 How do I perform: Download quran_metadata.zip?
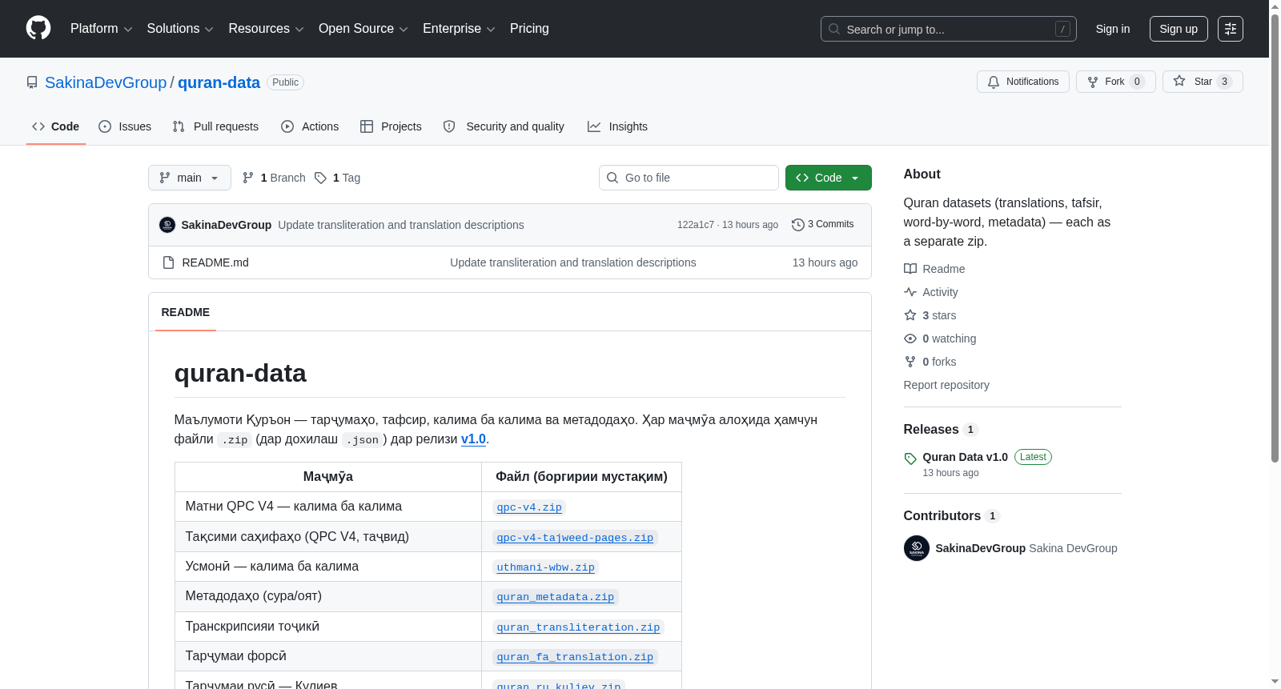click(x=555, y=597)
